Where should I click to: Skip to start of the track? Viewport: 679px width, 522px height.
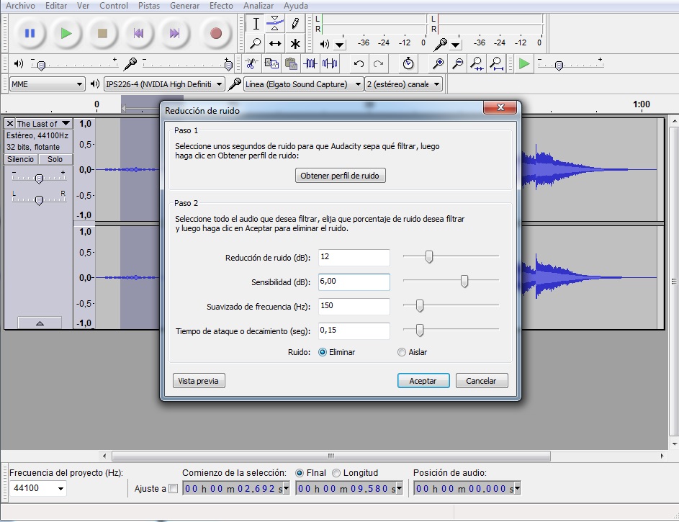pyautogui.click(x=138, y=33)
